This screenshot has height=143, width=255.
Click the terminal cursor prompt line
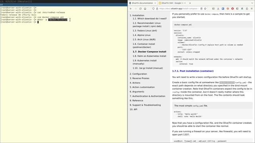point(20,22)
